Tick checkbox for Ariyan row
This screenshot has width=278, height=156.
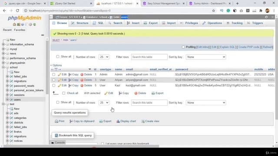(x=53, y=80)
